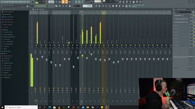Toggle mute LED of mixer track 15
This screenshot has height=109, width=195.
click(x=104, y=45)
